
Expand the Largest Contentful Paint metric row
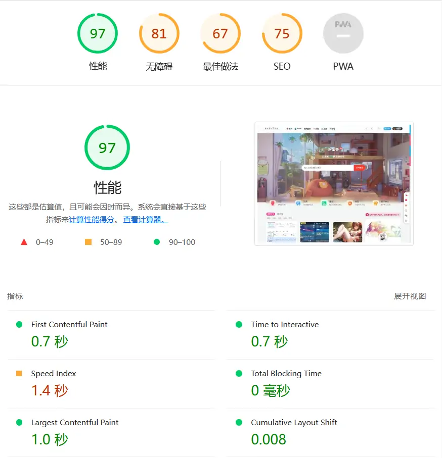(75, 423)
